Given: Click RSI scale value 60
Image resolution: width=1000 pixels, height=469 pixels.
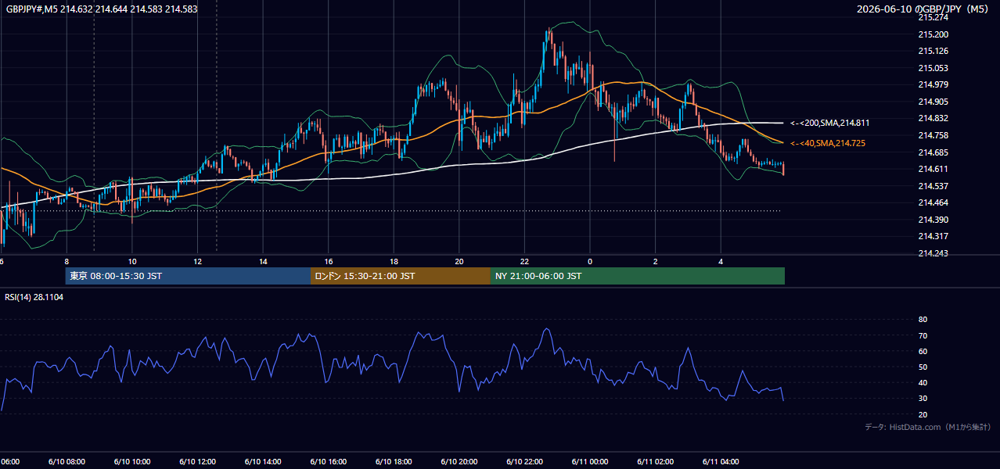Looking at the screenshot, I should [923, 351].
